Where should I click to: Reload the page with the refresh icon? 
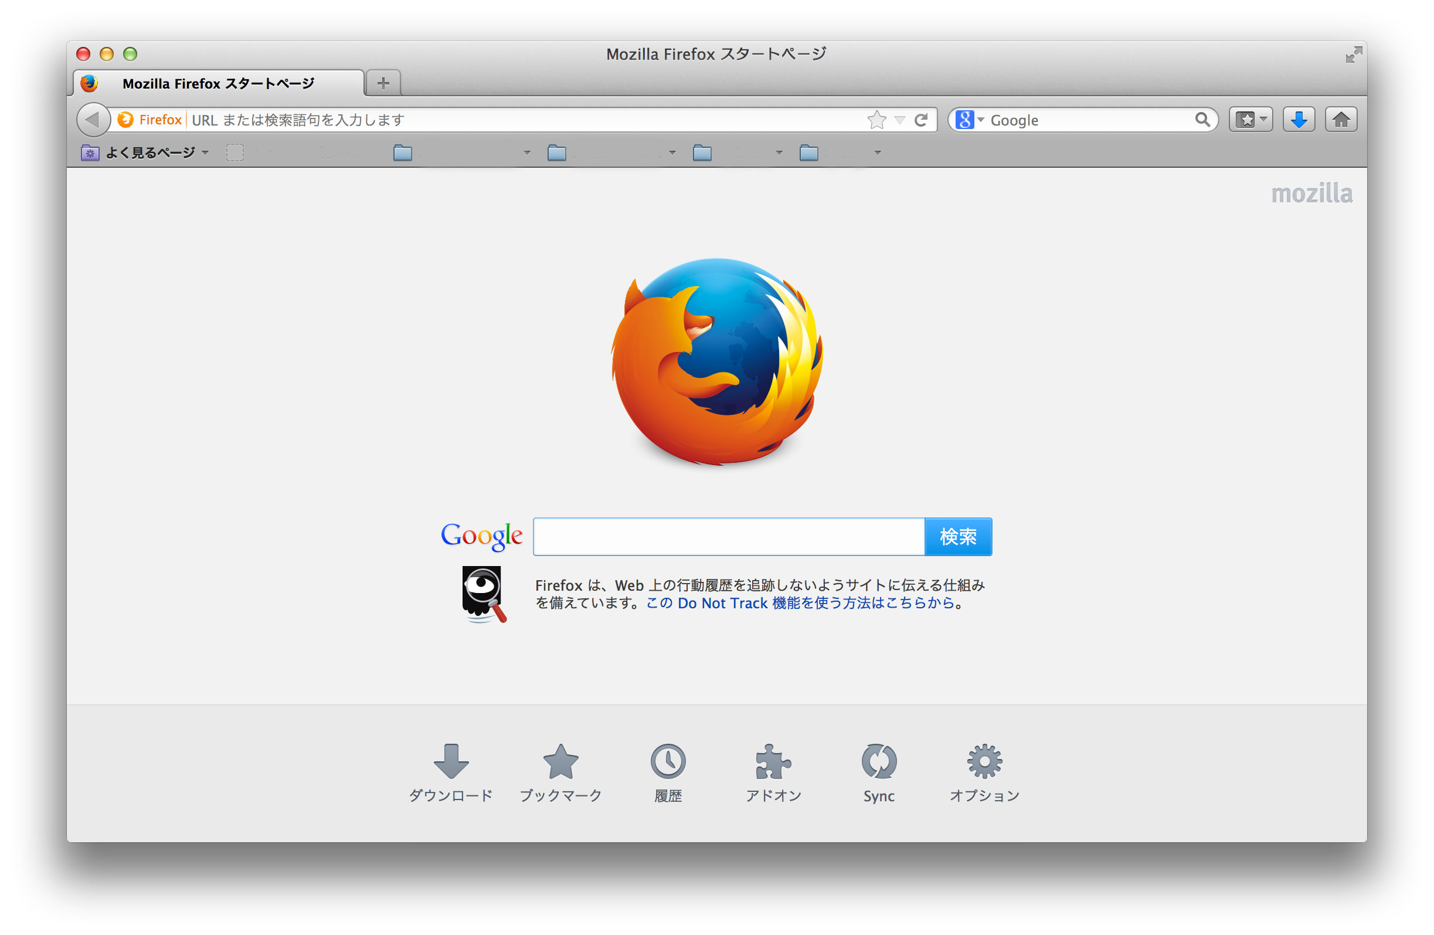coord(920,120)
